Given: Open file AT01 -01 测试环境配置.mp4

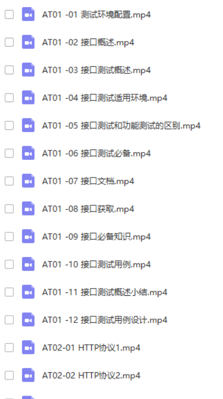Looking at the screenshot, I should tap(96, 14).
